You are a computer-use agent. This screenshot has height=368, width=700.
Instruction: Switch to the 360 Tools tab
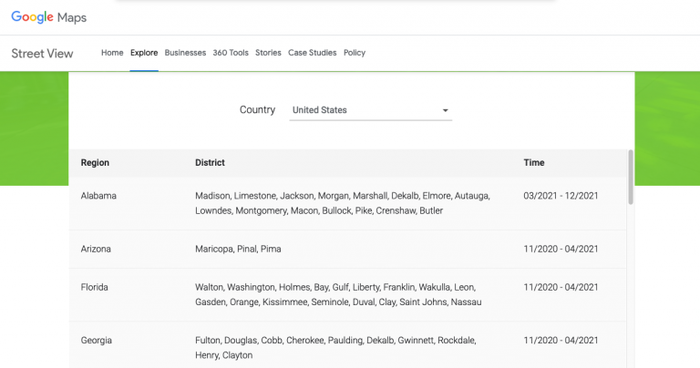[231, 53]
